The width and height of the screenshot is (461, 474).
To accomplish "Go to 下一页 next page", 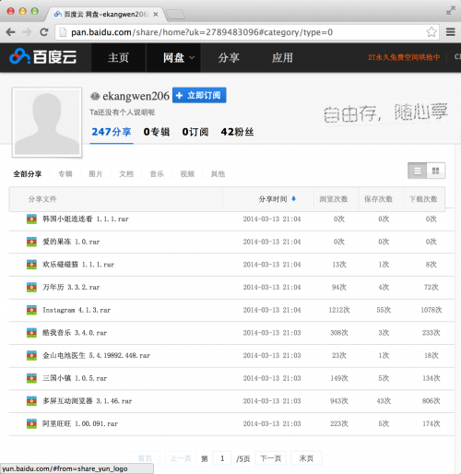I will (x=270, y=458).
